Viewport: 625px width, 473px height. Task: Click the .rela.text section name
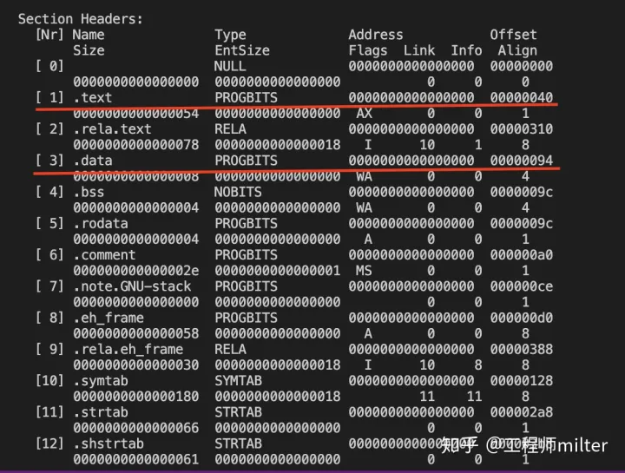tap(112, 129)
